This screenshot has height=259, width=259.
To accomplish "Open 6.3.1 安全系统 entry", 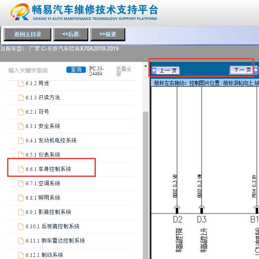I will pos(42,126).
